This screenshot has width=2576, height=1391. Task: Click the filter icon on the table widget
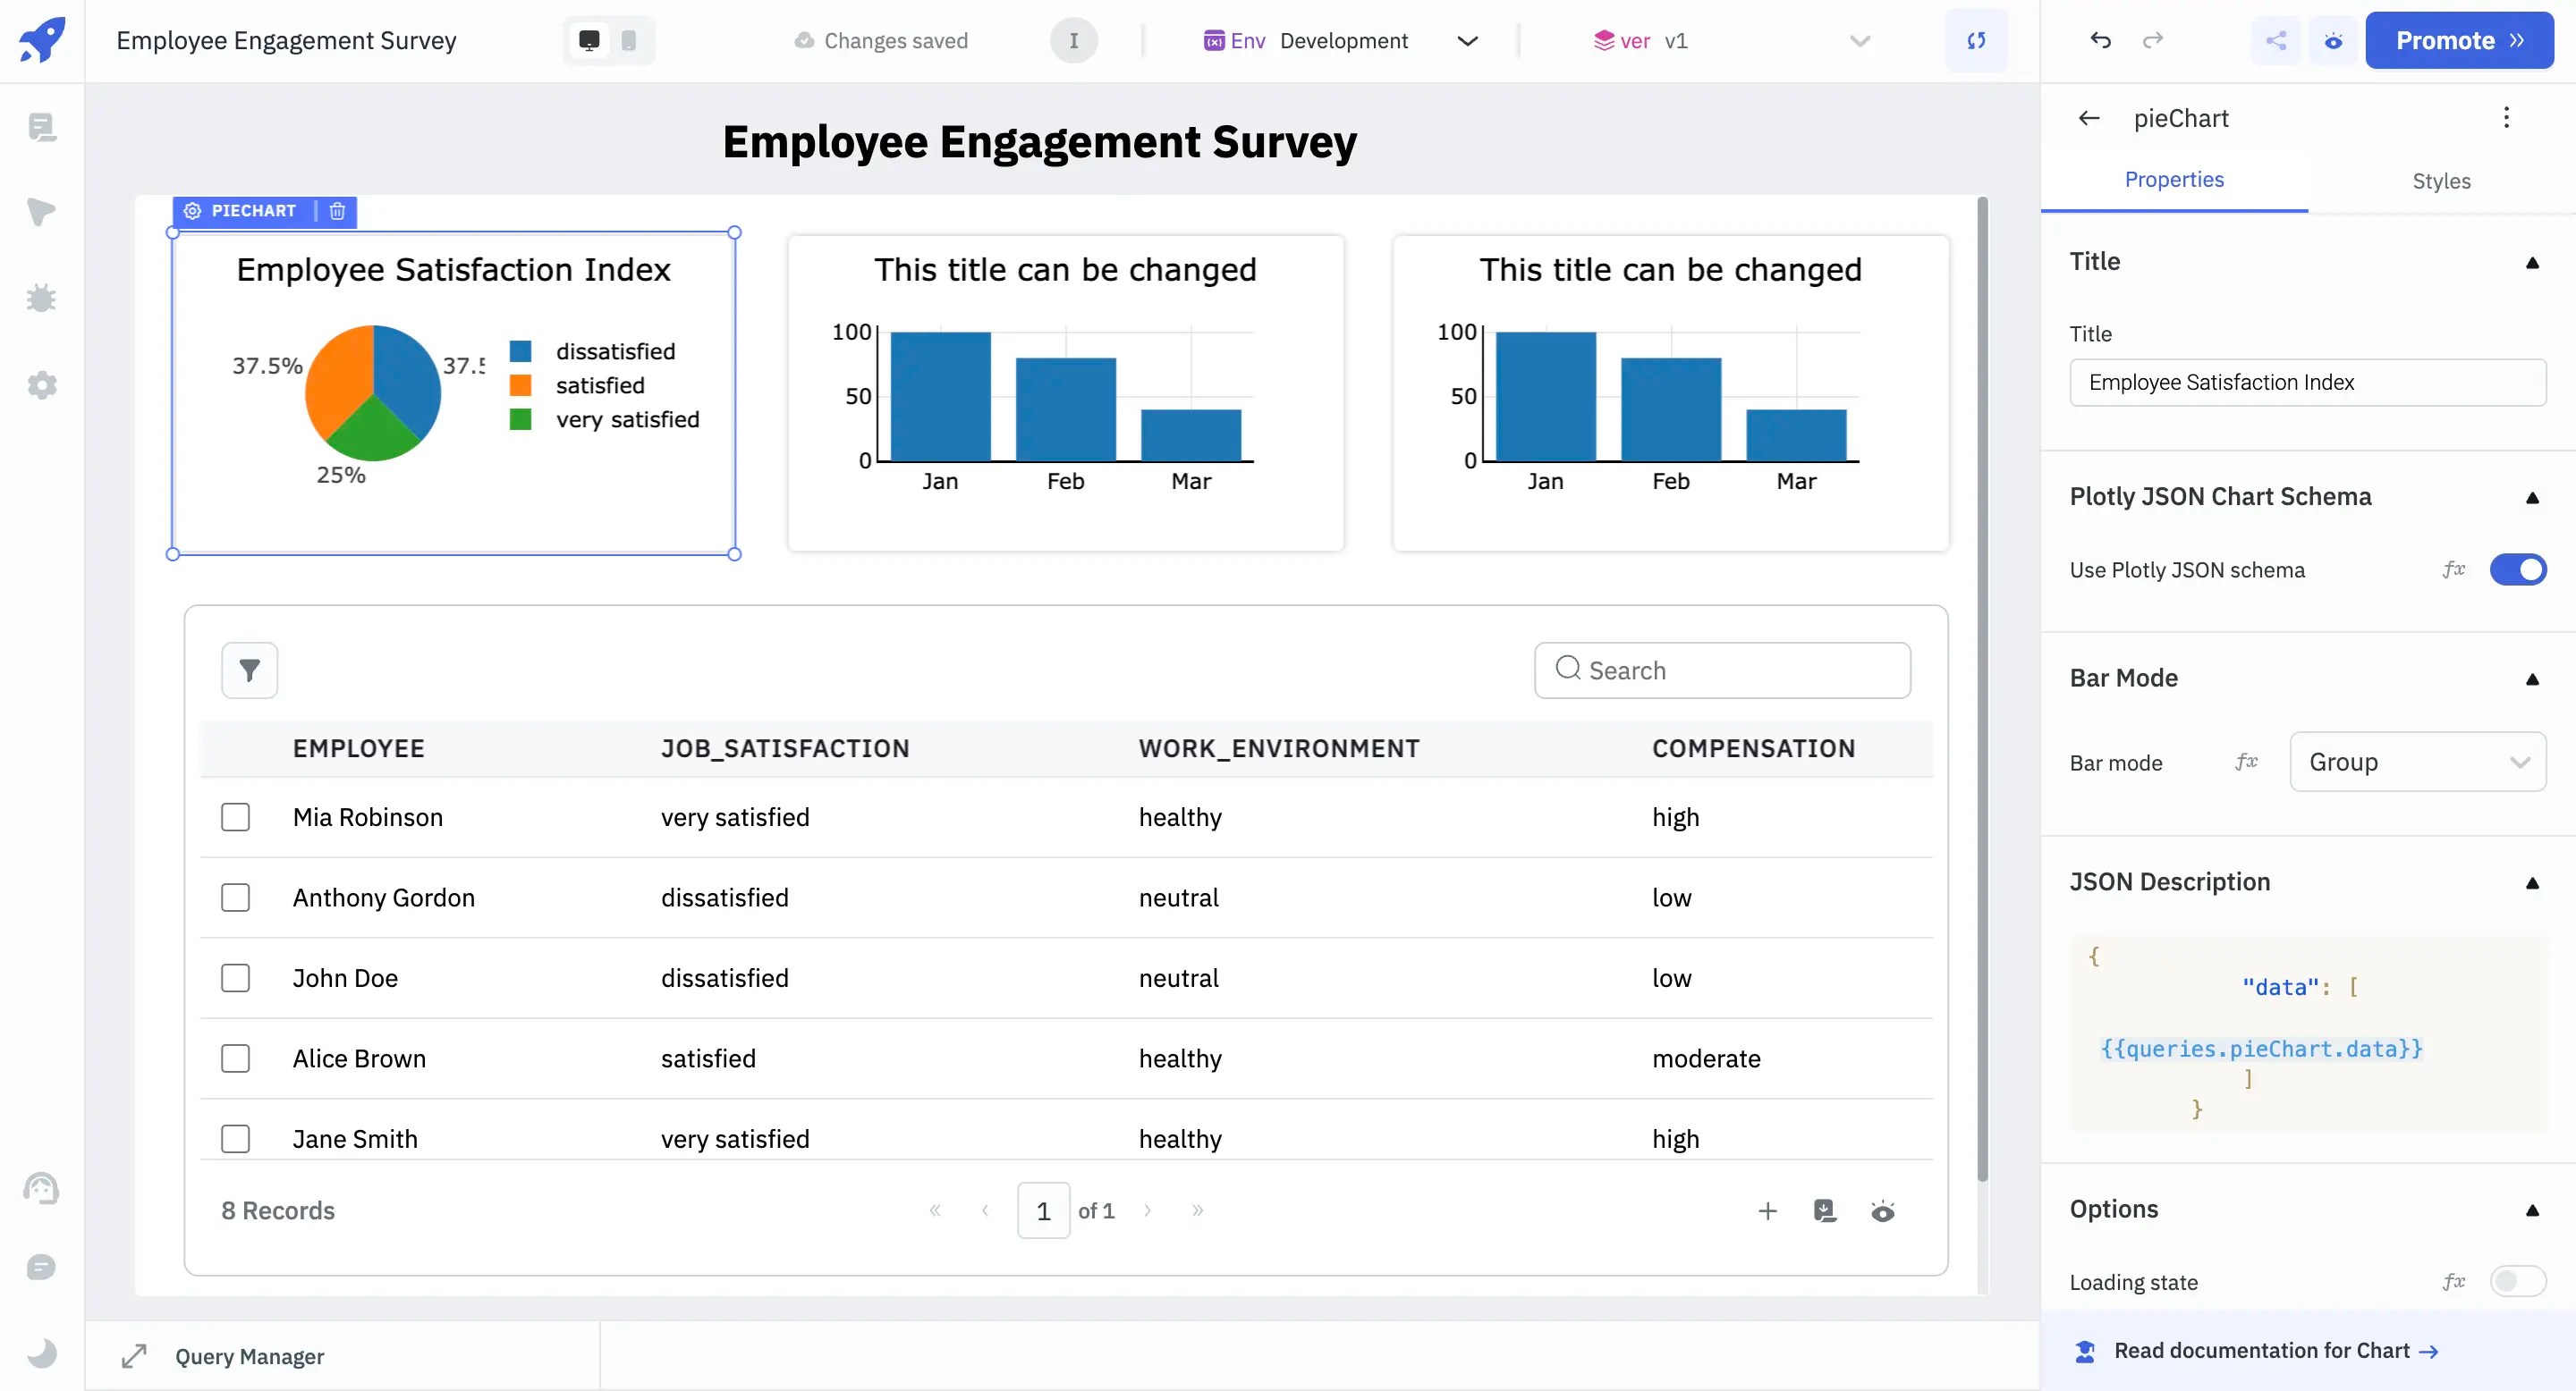click(249, 670)
